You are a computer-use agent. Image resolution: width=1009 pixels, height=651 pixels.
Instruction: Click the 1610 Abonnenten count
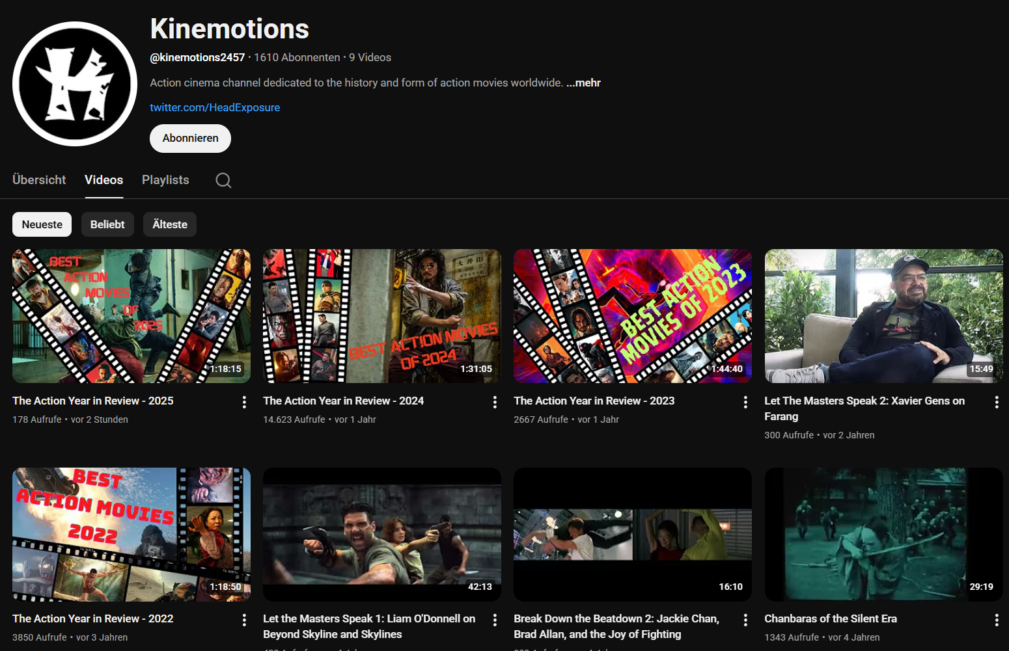pos(297,57)
